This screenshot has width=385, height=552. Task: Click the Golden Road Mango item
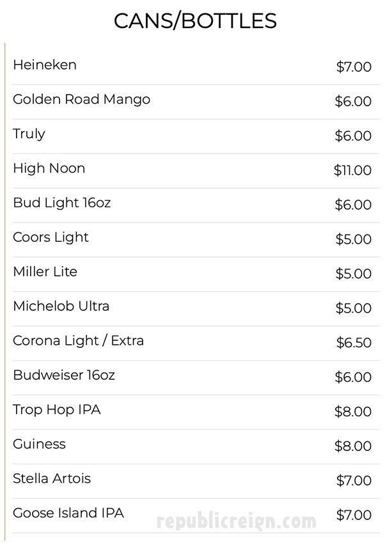click(x=81, y=99)
